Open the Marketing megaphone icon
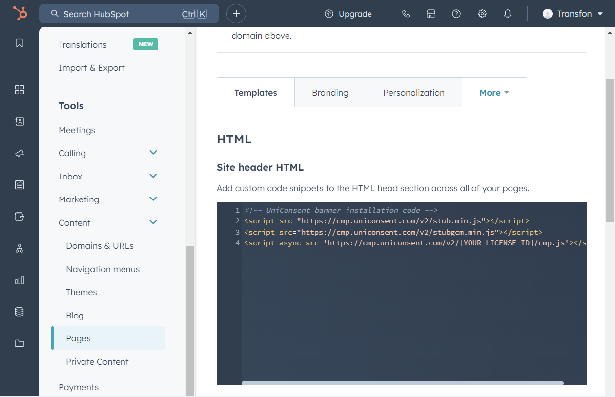This screenshot has height=397, width=615. point(20,153)
